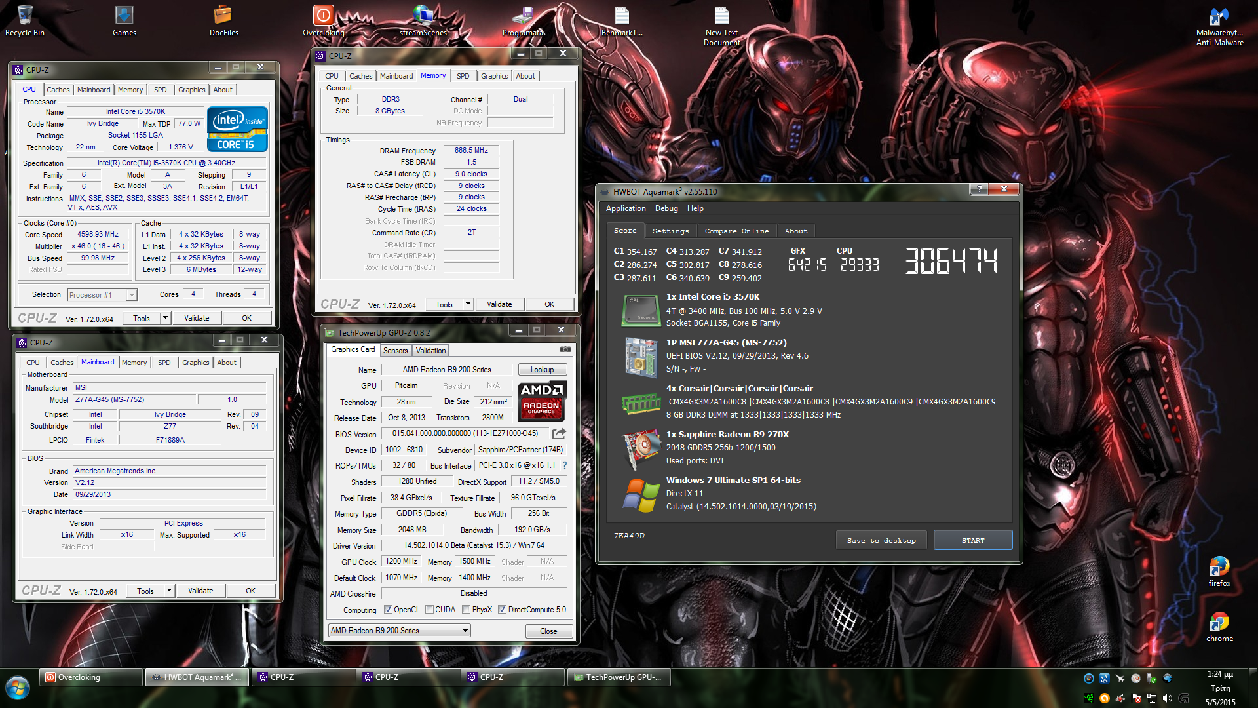Open the Games desktop icon
This screenshot has width=1258, height=708.
pyautogui.click(x=124, y=21)
